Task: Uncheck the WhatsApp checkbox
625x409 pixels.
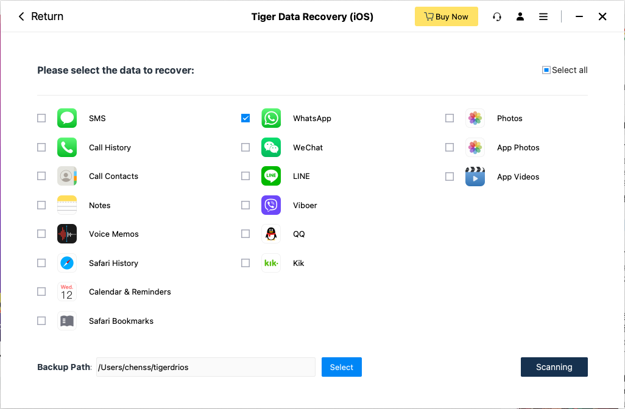Action: pyautogui.click(x=245, y=118)
